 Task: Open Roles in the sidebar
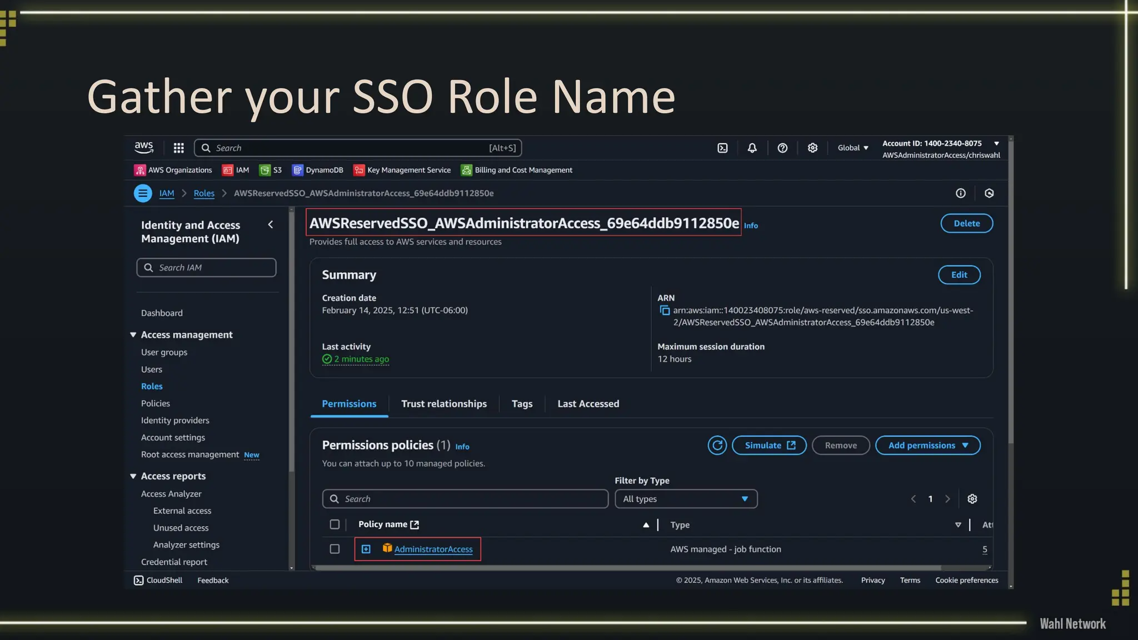(x=152, y=386)
